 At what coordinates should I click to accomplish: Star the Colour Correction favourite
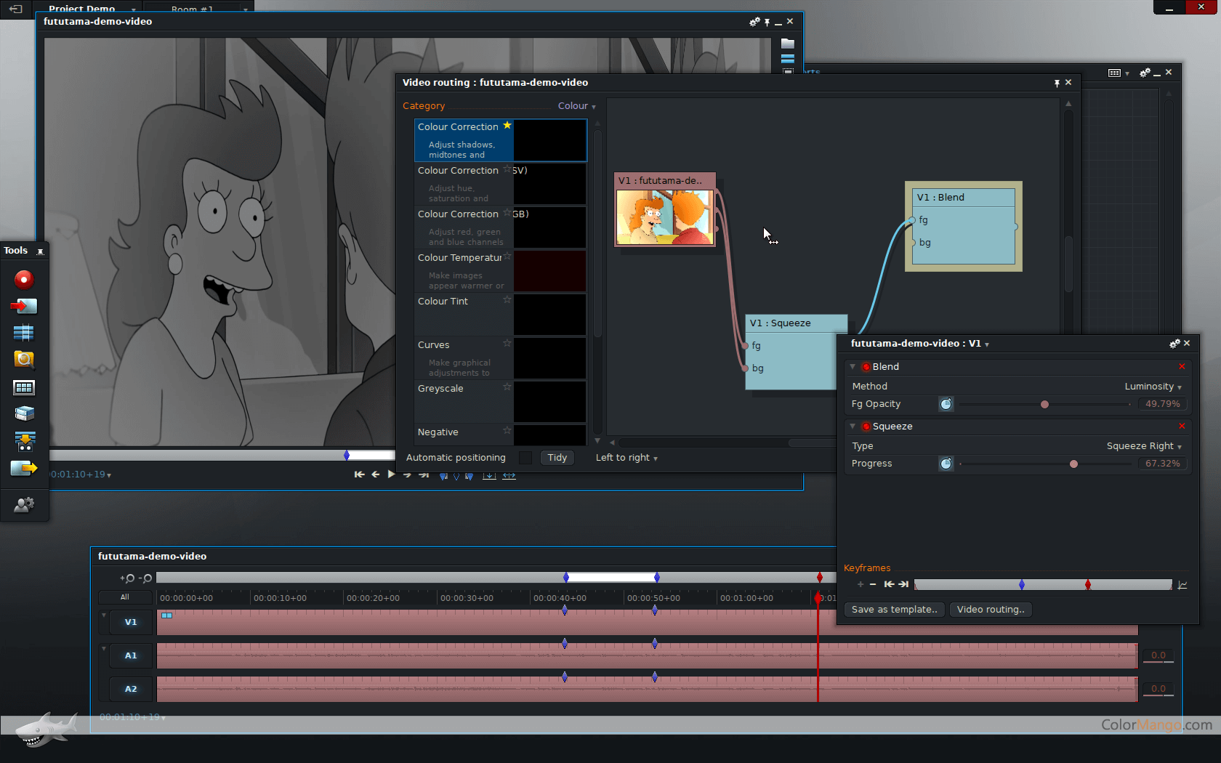[507, 126]
